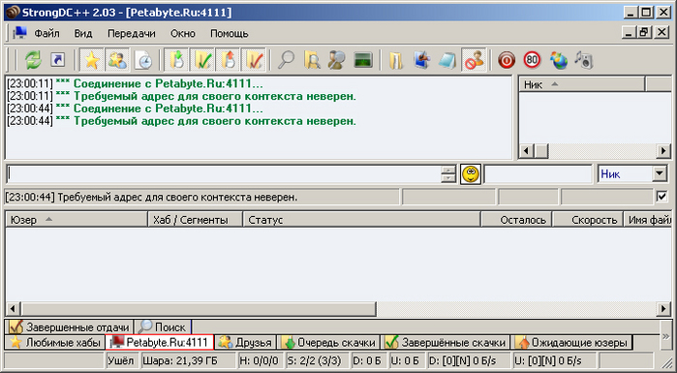Sort transfers by Скорость column
Screen dimensions: 677x373
588,220
